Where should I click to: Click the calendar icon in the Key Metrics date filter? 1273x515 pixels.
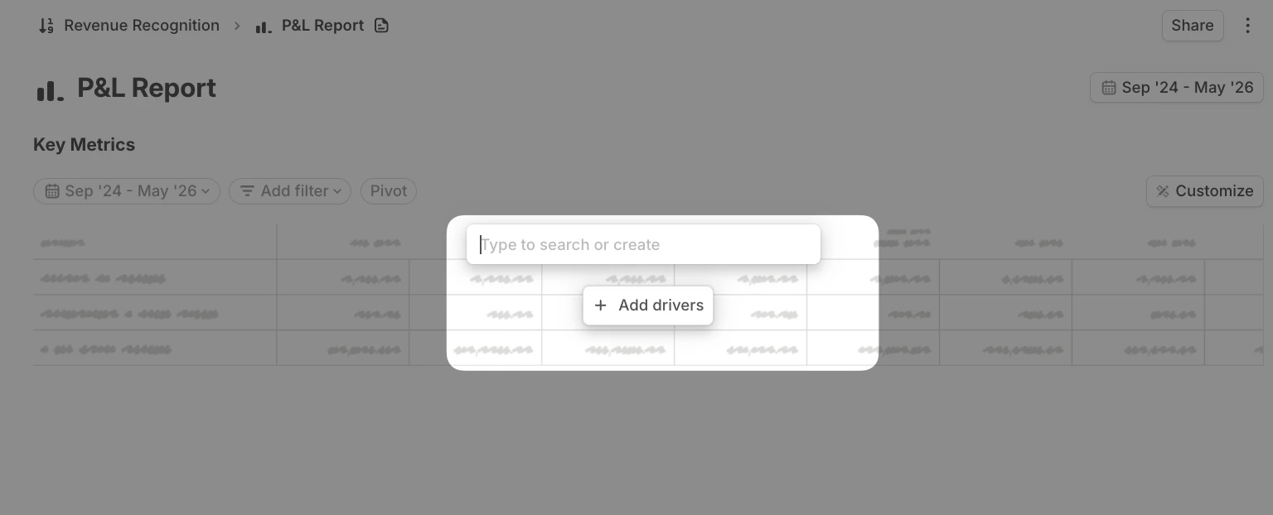coord(53,190)
